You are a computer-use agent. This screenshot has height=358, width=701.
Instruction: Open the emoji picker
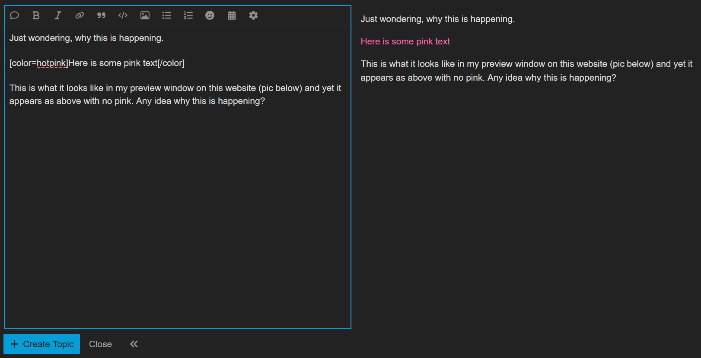pyautogui.click(x=210, y=16)
